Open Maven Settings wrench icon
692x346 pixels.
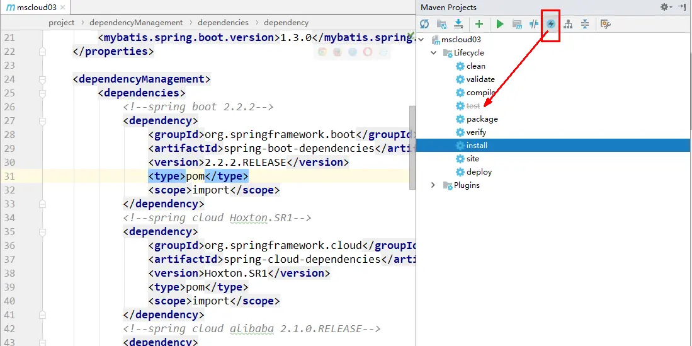(605, 24)
